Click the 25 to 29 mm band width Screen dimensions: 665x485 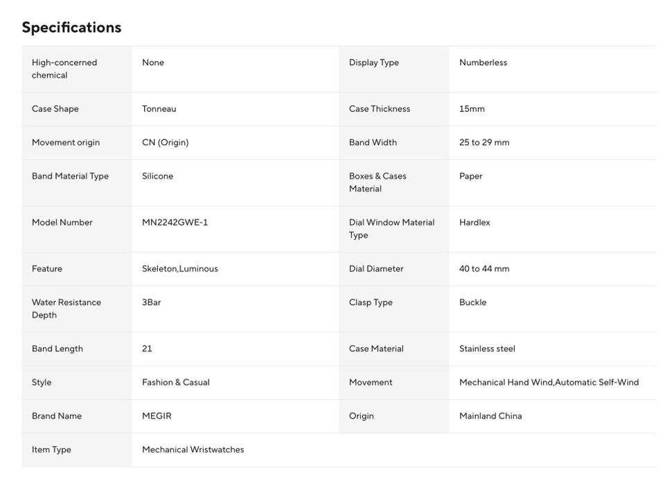point(484,142)
